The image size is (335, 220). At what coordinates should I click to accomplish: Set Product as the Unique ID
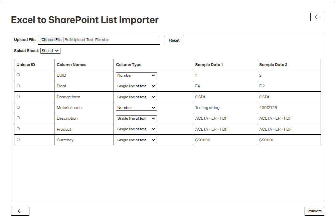(18, 129)
